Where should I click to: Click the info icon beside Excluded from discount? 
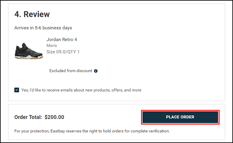pos(96,71)
